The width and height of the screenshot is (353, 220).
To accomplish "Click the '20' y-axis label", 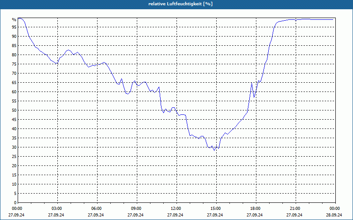I will click(x=14, y=166).
